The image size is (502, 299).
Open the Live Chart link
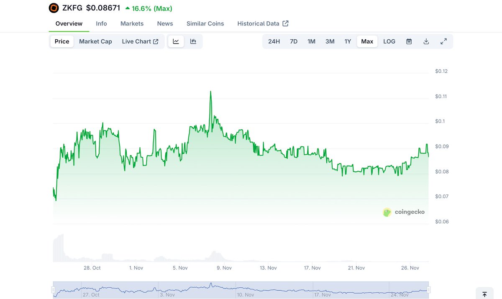pos(140,41)
